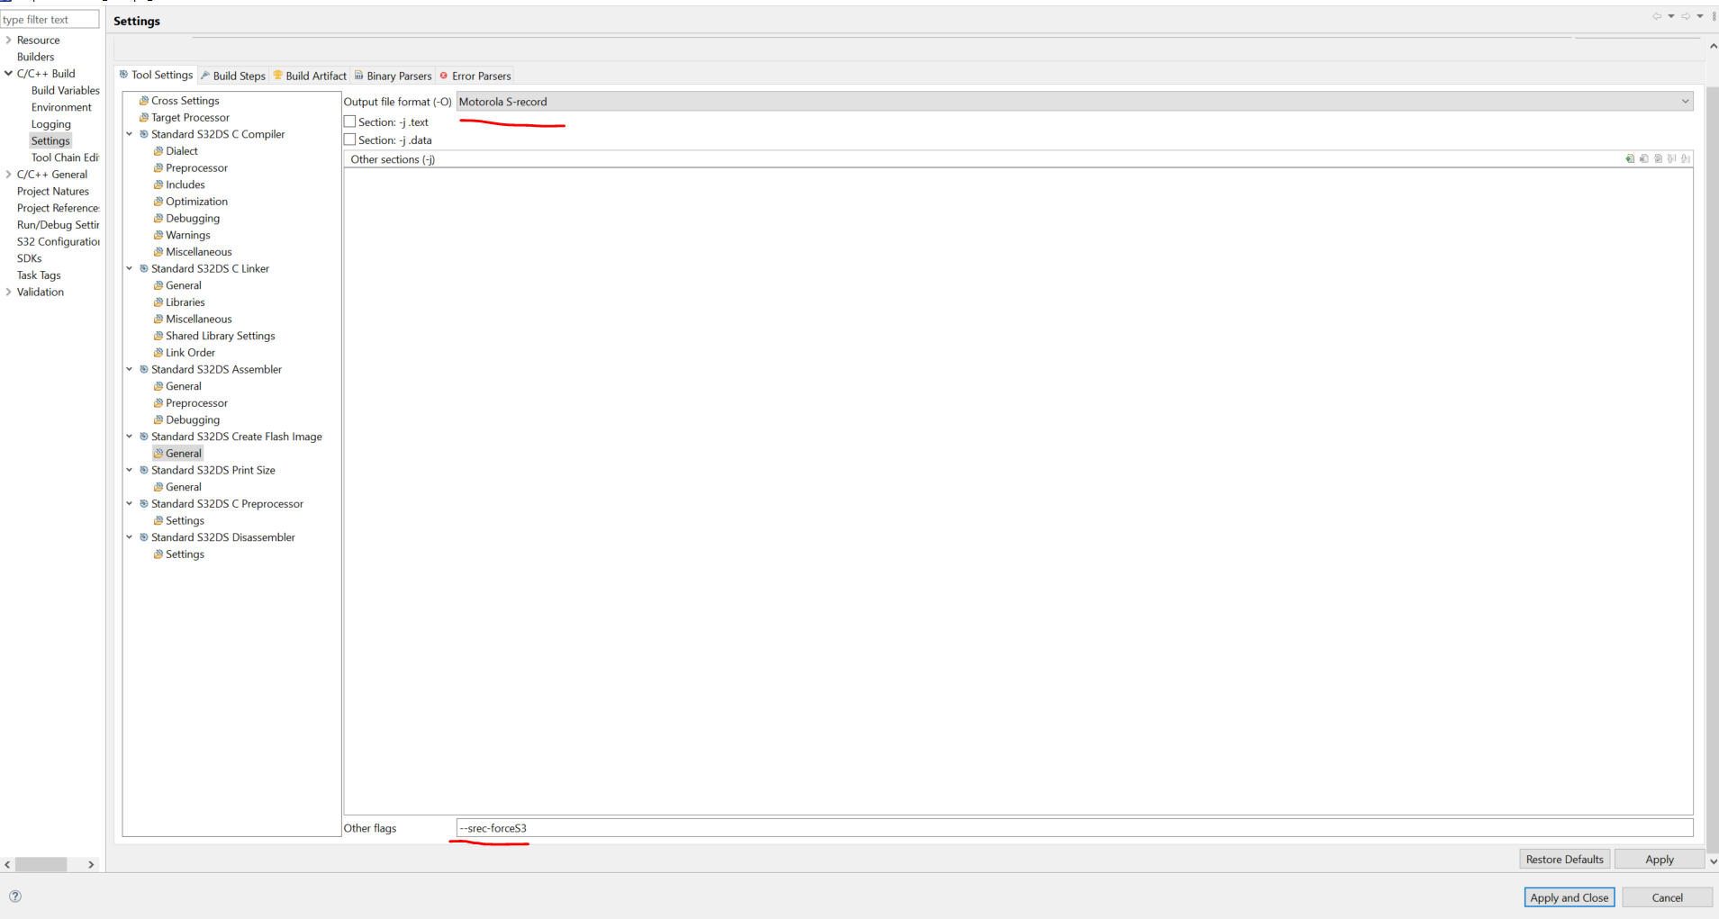Open help via the question mark icon
This screenshot has height=919, width=1719.
coord(14,896)
